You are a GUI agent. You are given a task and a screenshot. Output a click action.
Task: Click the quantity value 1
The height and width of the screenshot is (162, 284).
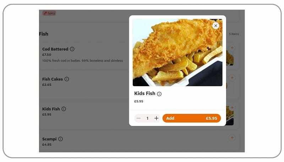click(x=147, y=118)
